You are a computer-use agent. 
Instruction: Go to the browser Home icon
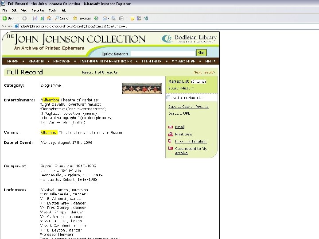tap(49, 18)
